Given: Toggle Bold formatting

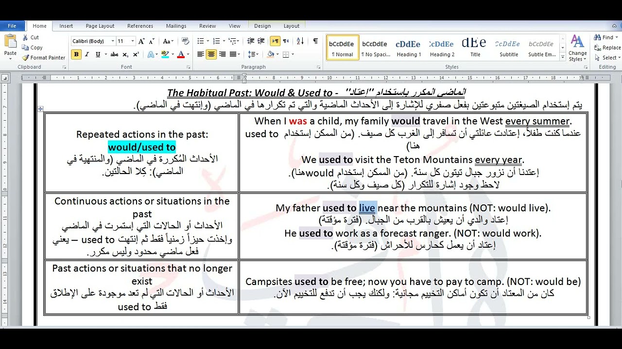Looking at the screenshot, I should tap(76, 54).
